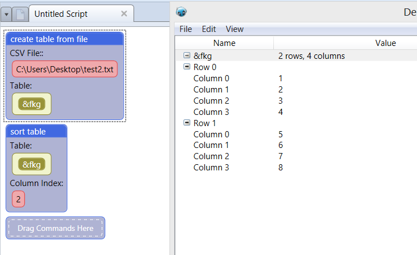Select the create table from file command header
Viewport: 417px width, 255px height.
point(65,39)
